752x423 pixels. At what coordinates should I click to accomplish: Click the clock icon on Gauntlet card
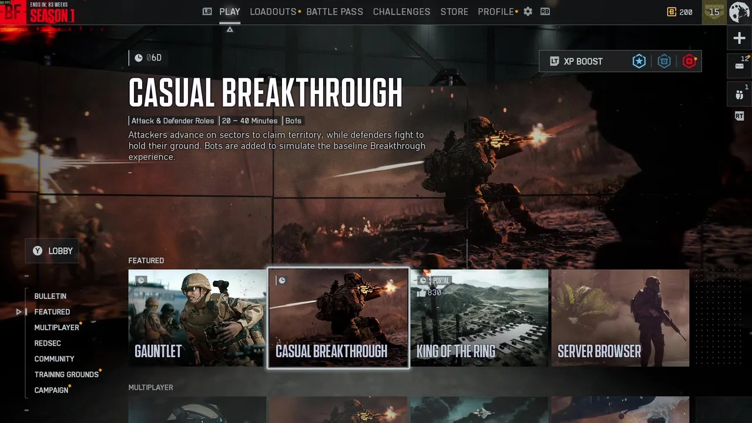click(140, 280)
